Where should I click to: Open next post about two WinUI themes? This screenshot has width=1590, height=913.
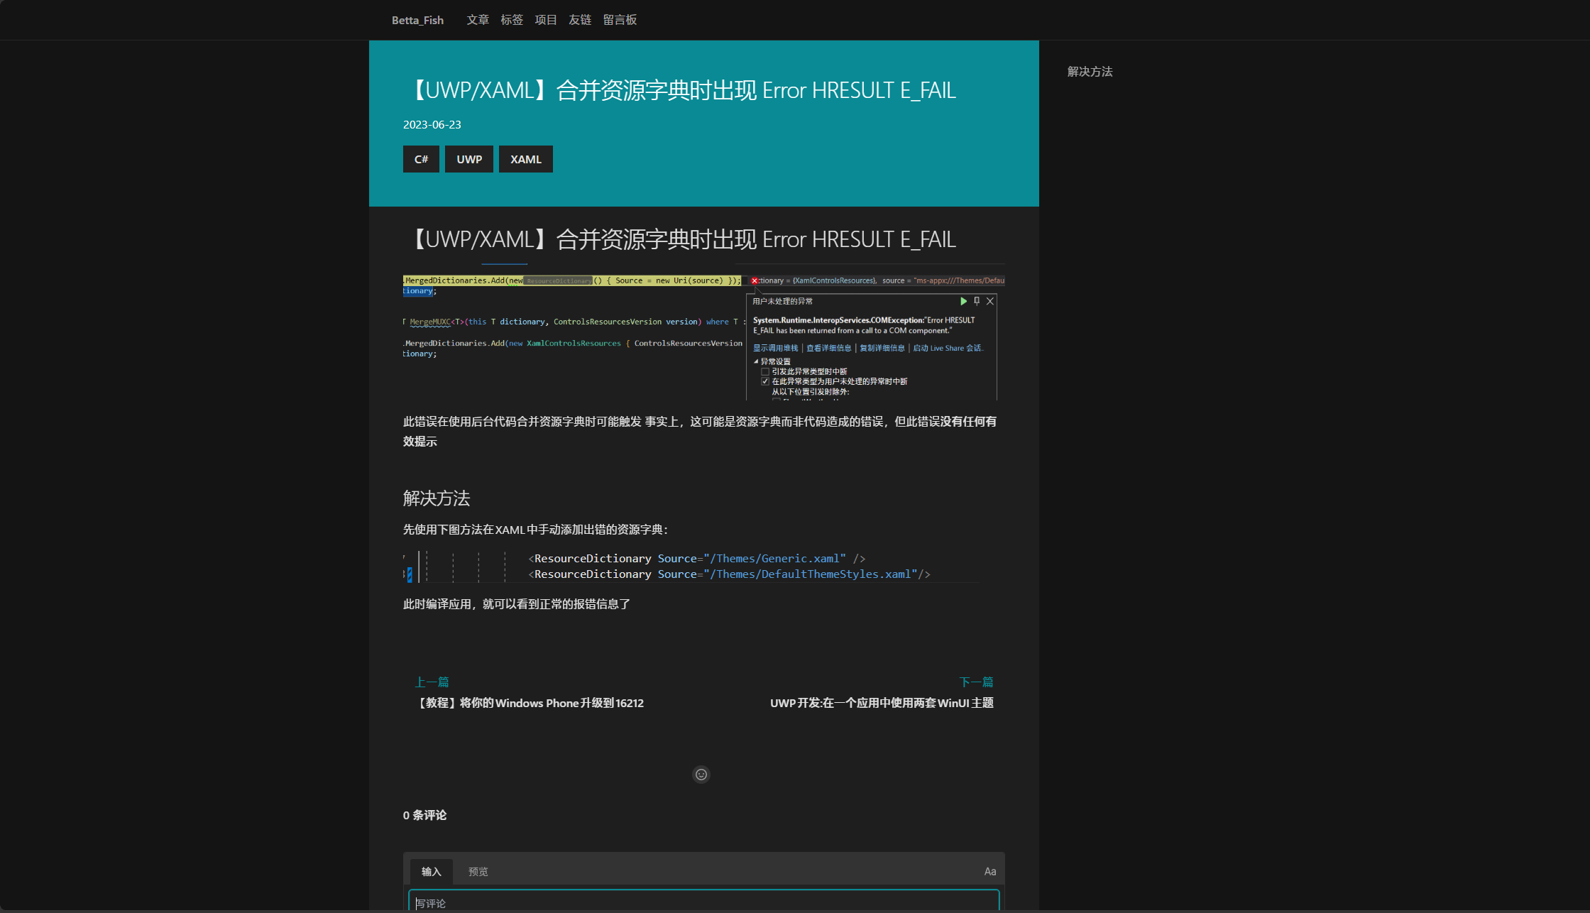pyautogui.click(x=882, y=703)
